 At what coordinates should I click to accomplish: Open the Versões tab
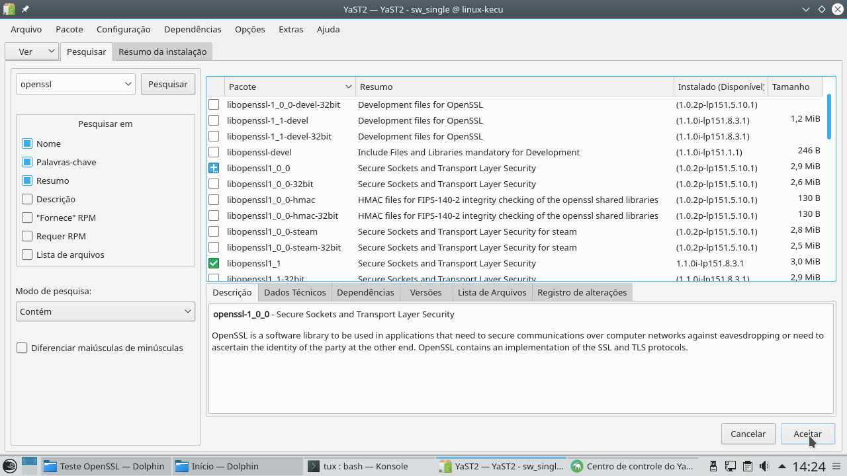click(425, 292)
